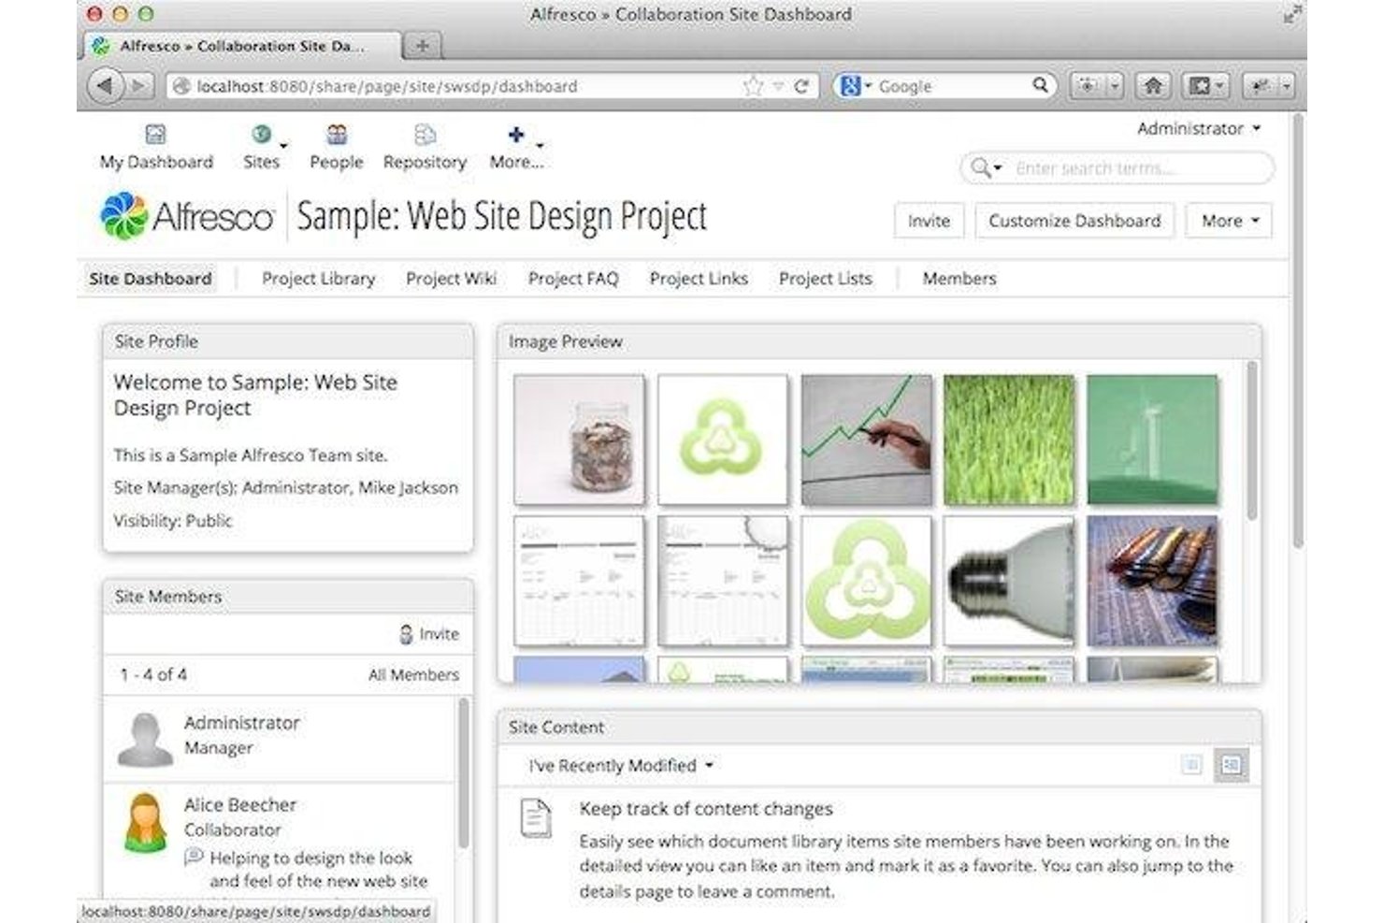Click '1 - 4 of 4' members count
1384x923 pixels.
tap(153, 674)
